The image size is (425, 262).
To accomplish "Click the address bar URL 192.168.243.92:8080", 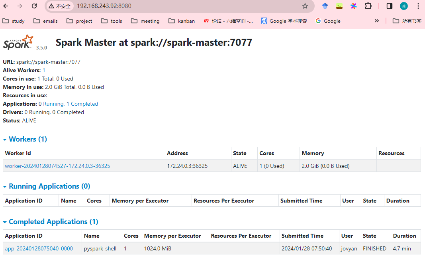I will 104,6.
